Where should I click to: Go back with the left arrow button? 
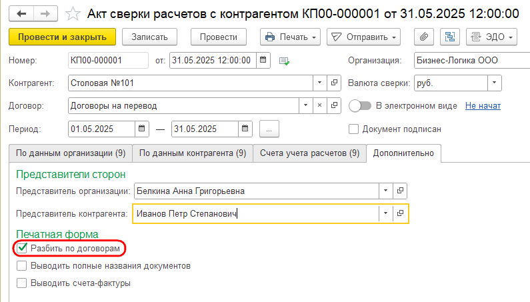(x=21, y=14)
